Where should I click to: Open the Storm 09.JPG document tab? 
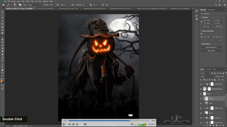(x=46, y=9)
